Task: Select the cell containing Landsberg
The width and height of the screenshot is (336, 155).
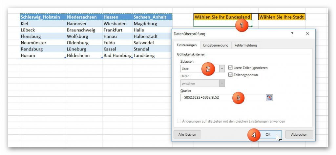Action: [152, 55]
